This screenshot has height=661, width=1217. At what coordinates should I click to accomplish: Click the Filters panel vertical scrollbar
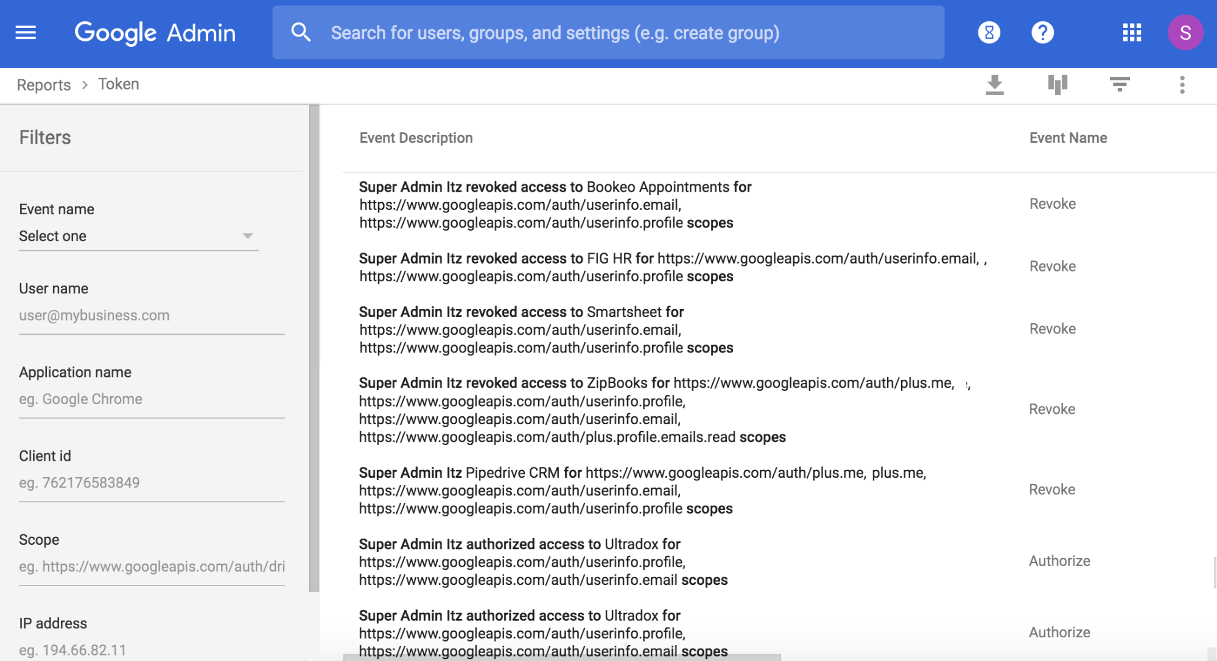point(314,348)
